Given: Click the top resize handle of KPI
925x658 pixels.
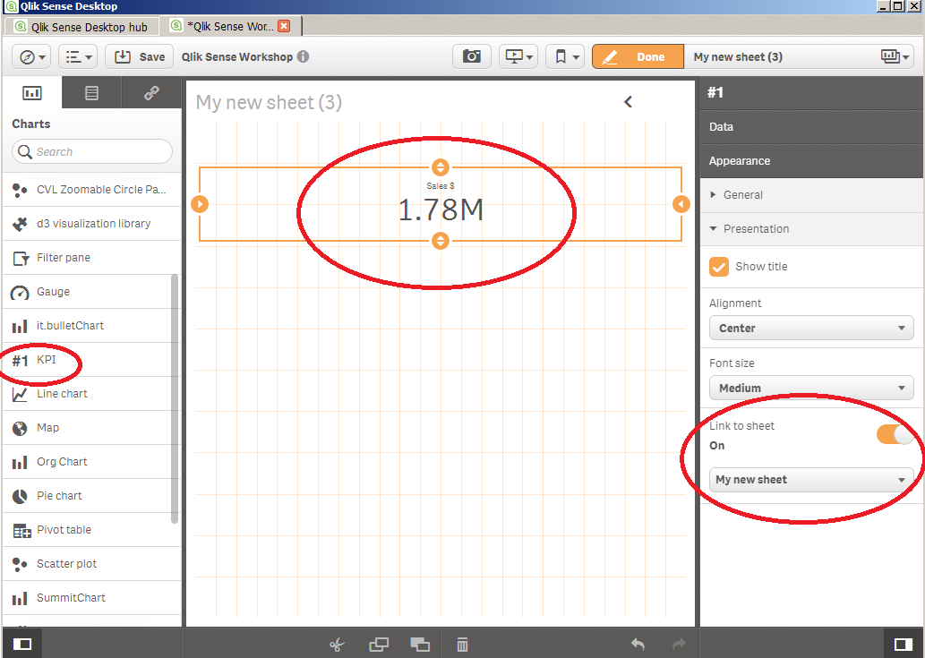Looking at the screenshot, I should click(x=440, y=167).
